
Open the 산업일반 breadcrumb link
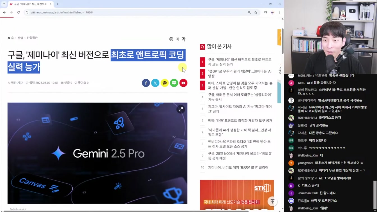pyautogui.click(x=32, y=38)
